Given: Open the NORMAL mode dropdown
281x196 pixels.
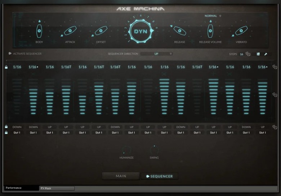Looking at the screenshot, I should pos(213,16).
